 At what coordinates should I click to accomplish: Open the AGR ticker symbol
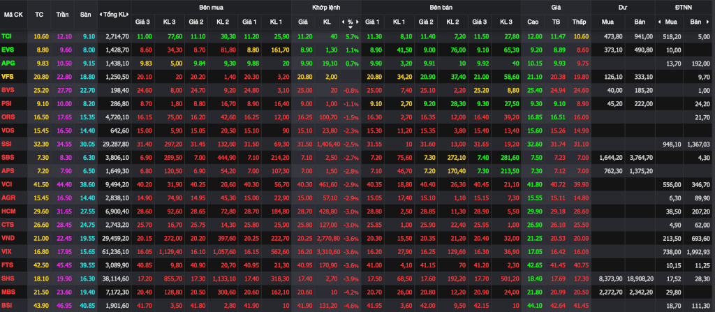(x=8, y=198)
